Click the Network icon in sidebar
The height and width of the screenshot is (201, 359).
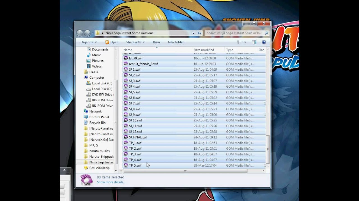[x=86, y=111]
